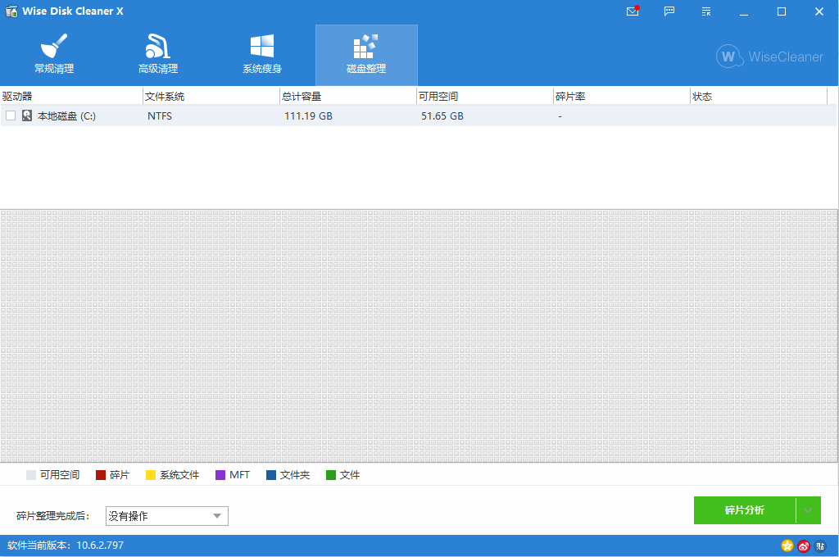The image size is (839, 557).
Task: Toggle selection of drive C checkbox
Action: click(x=11, y=115)
